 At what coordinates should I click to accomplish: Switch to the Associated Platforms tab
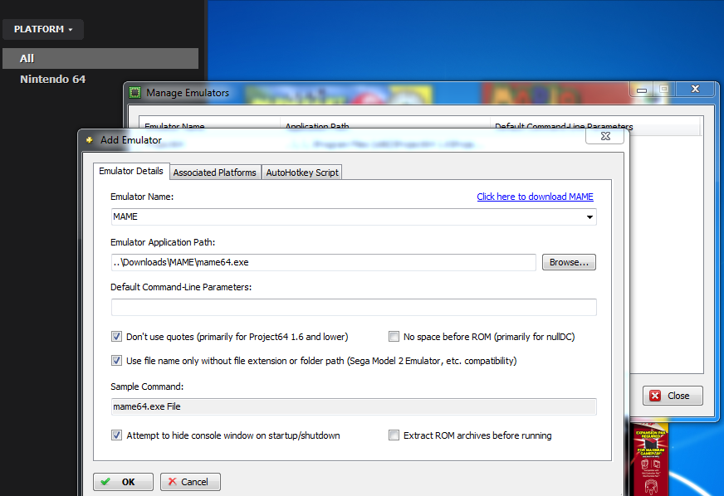point(215,173)
